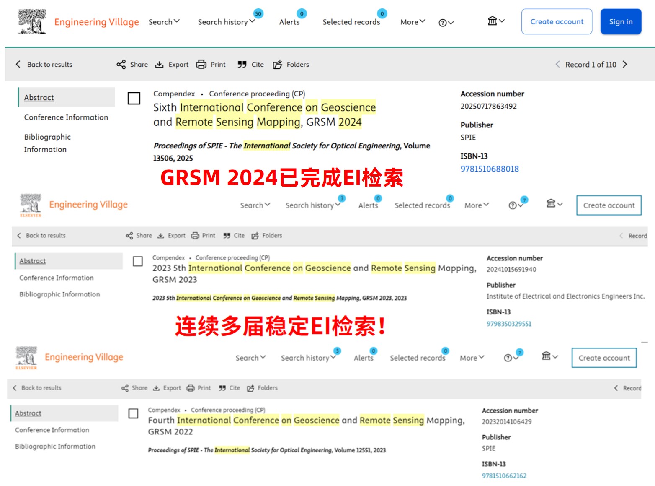655x486 pixels.
Task: Click Elsevier logo above the GRSM 2022 record
Action: tap(26, 358)
